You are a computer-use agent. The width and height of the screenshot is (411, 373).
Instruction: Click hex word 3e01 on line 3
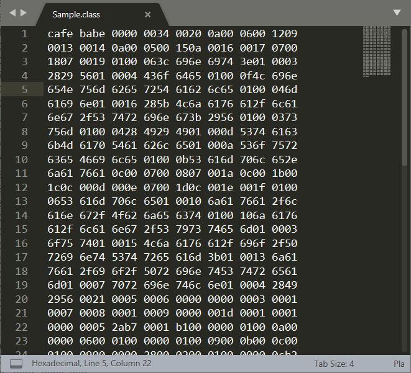click(252, 61)
